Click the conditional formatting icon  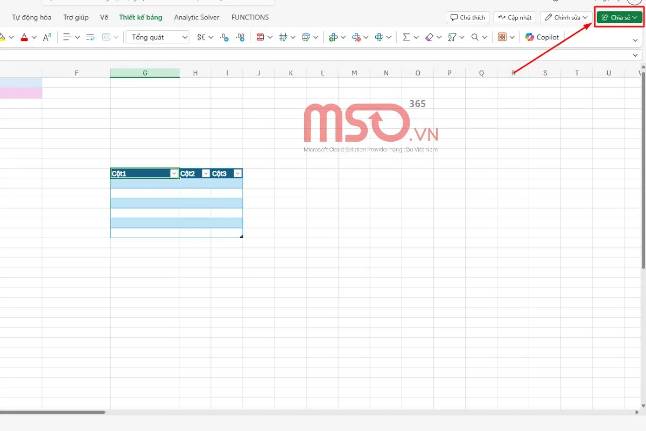tap(261, 37)
